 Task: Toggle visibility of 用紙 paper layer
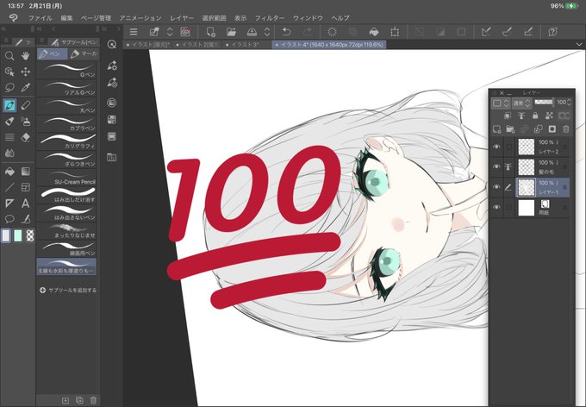click(496, 207)
